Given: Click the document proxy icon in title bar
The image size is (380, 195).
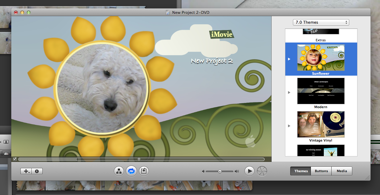Looking at the screenshot, I should tap(168, 12).
